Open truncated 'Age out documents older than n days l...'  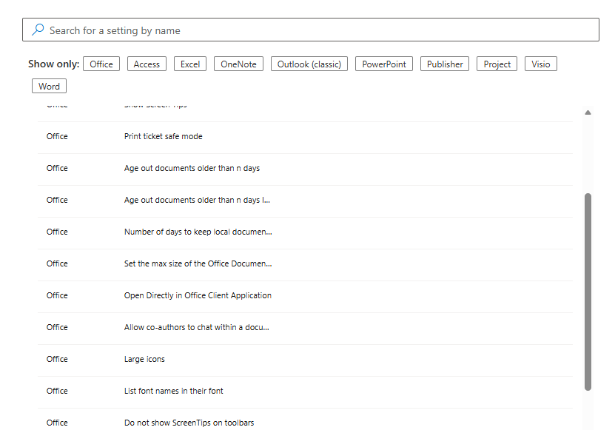(x=305, y=201)
